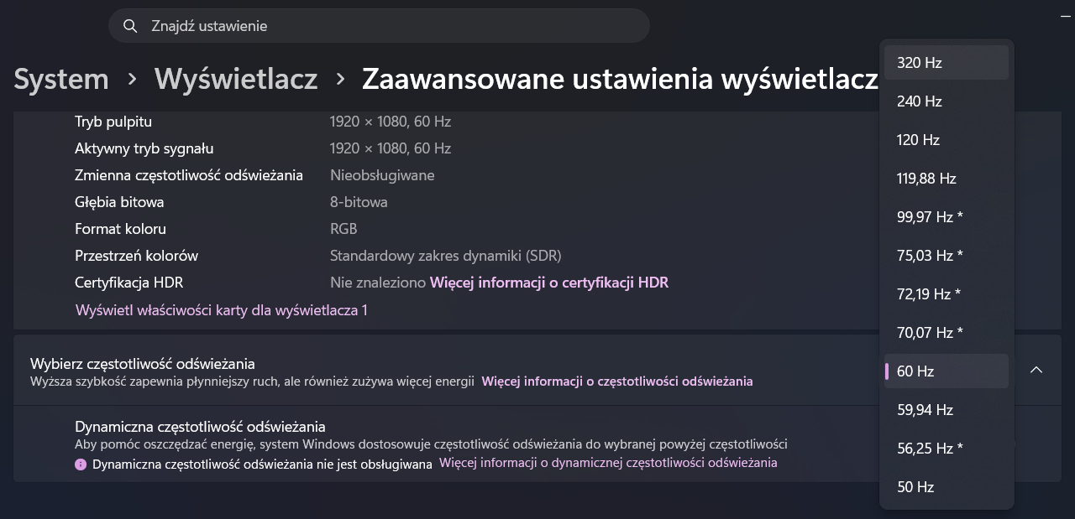Choose 59,94 Hz refresh rate
This screenshot has width=1075, height=519.
tap(947, 410)
